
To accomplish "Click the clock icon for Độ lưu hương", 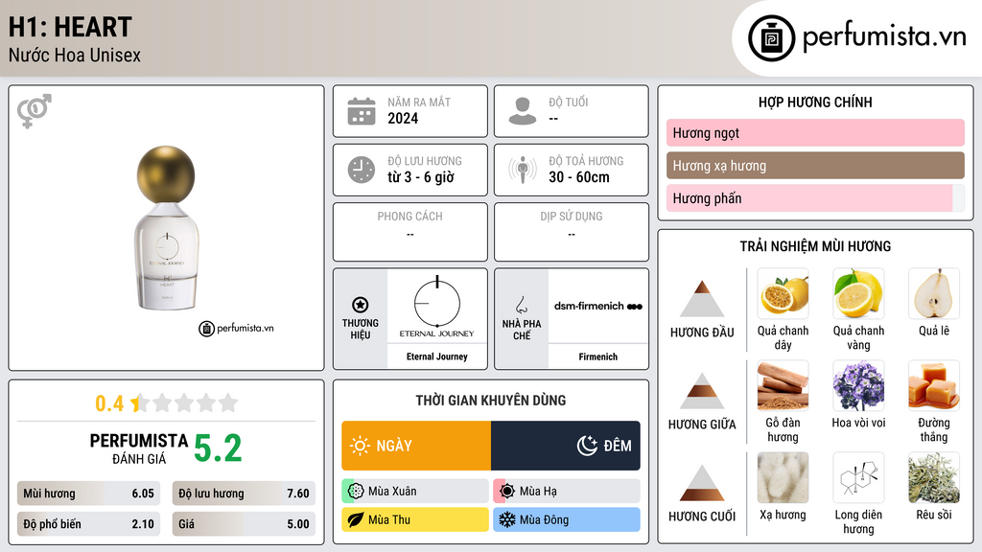I will (x=362, y=171).
